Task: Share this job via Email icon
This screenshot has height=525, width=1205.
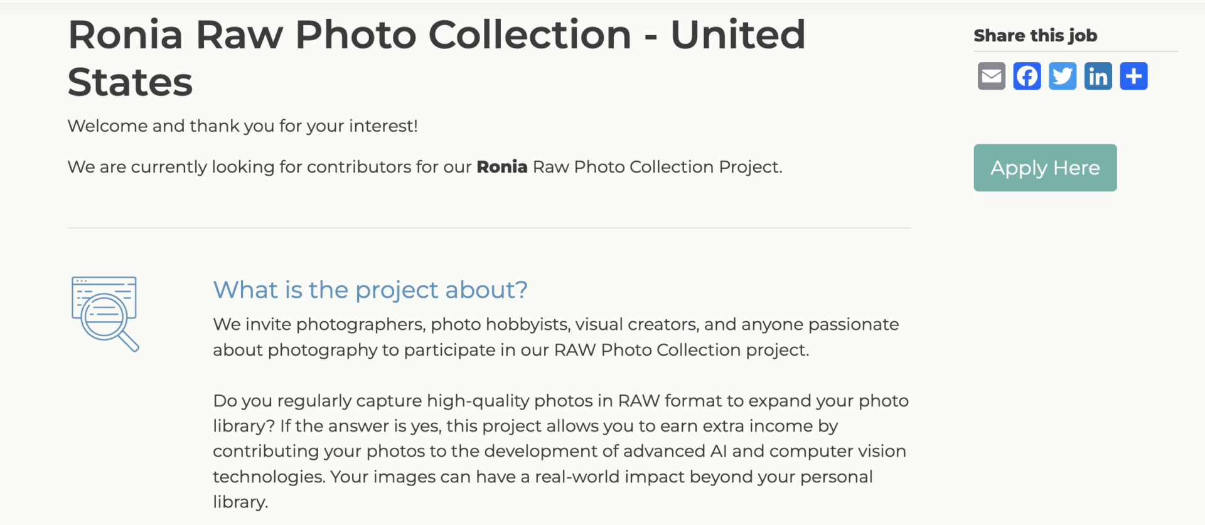Action: [x=991, y=76]
